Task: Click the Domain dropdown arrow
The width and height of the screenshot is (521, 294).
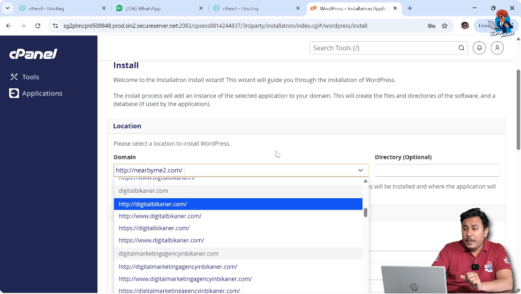Action: pyautogui.click(x=360, y=170)
